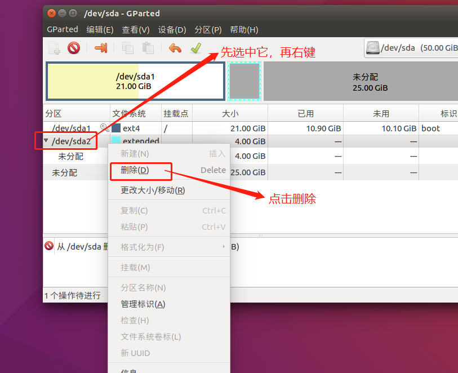Choose 管理标识(A) in context menu
The image size is (458, 373).
169,304
